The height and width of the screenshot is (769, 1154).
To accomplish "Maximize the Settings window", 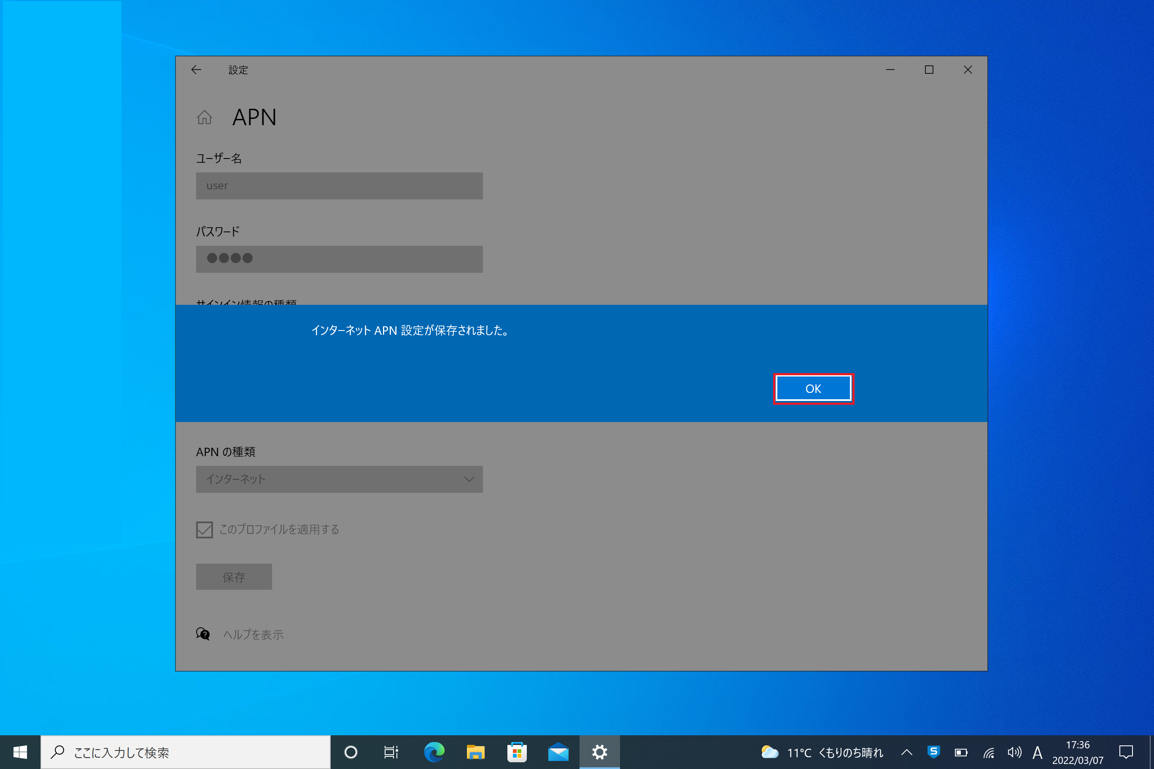I will click(x=929, y=70).
